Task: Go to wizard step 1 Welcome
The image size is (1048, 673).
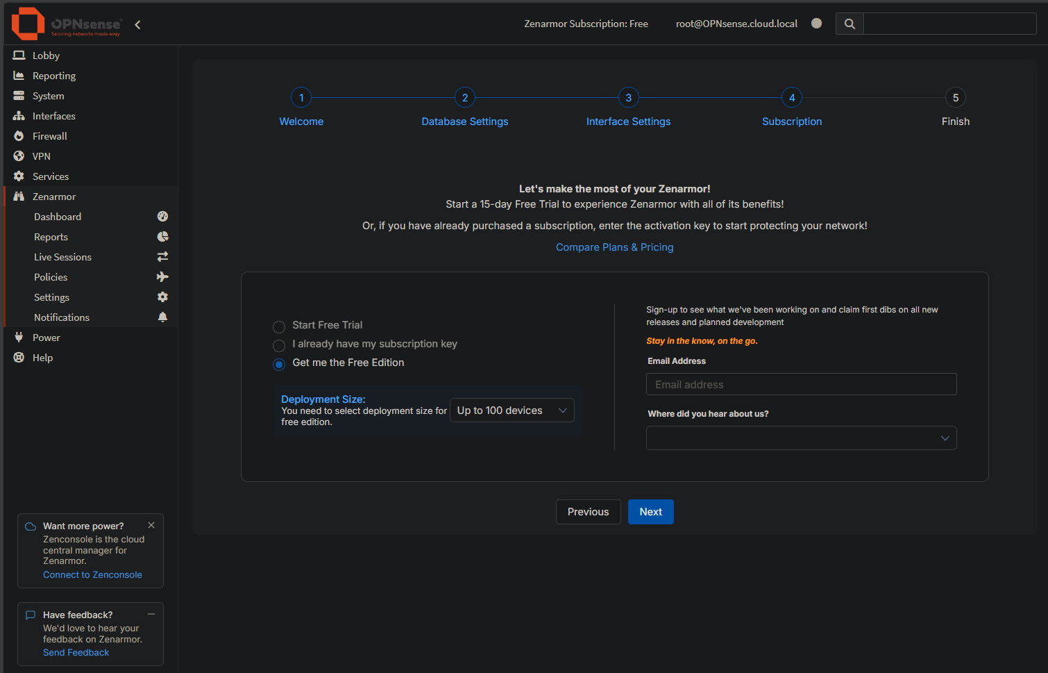Action: click(x=301, y=107)
